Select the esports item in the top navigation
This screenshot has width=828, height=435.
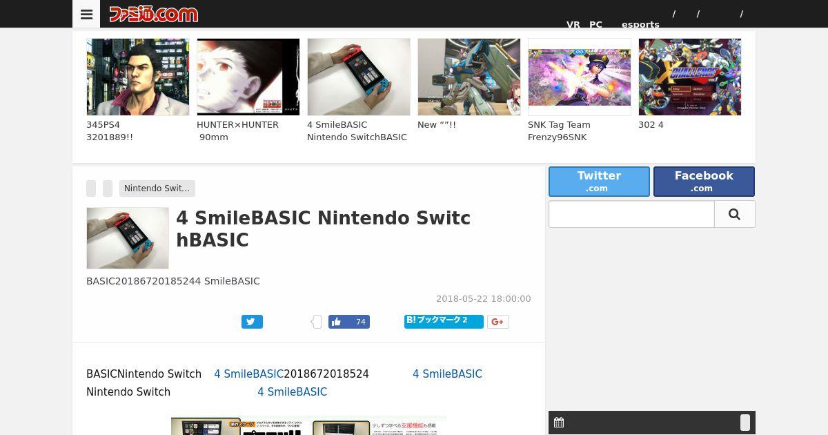[x=640, y=24]
